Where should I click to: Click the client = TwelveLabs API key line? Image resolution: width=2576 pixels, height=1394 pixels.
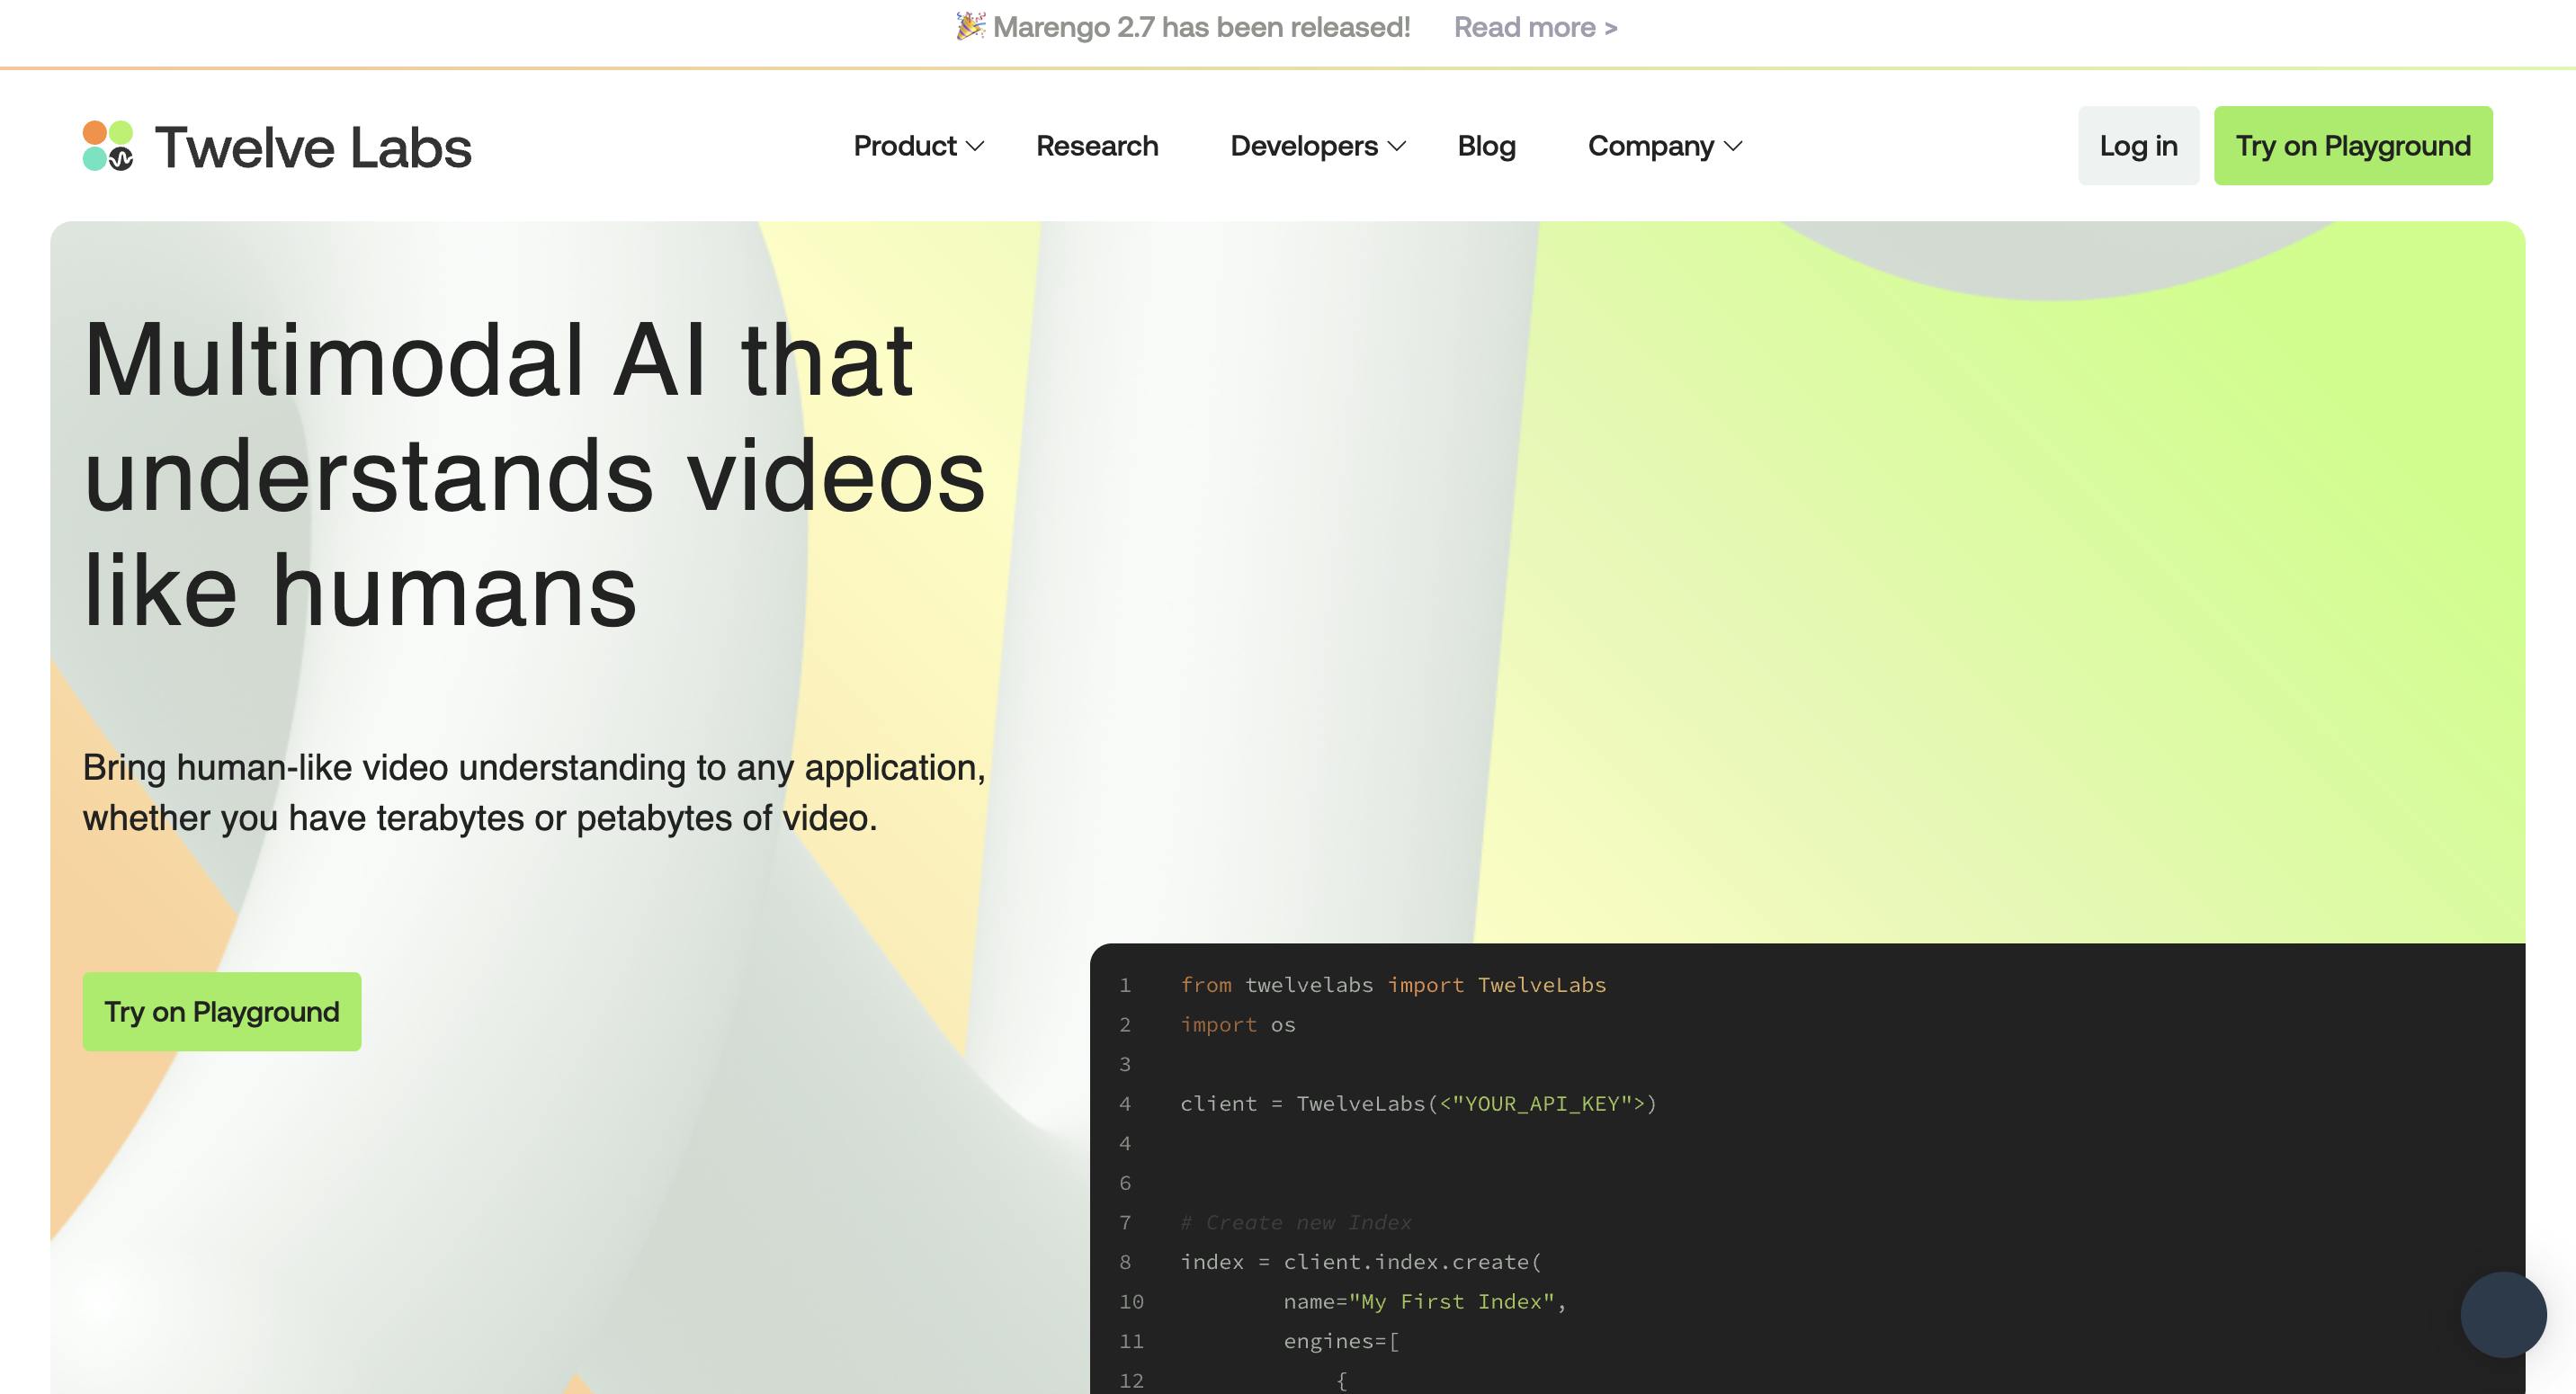pyautogui.click(x=1418, y=1104)
